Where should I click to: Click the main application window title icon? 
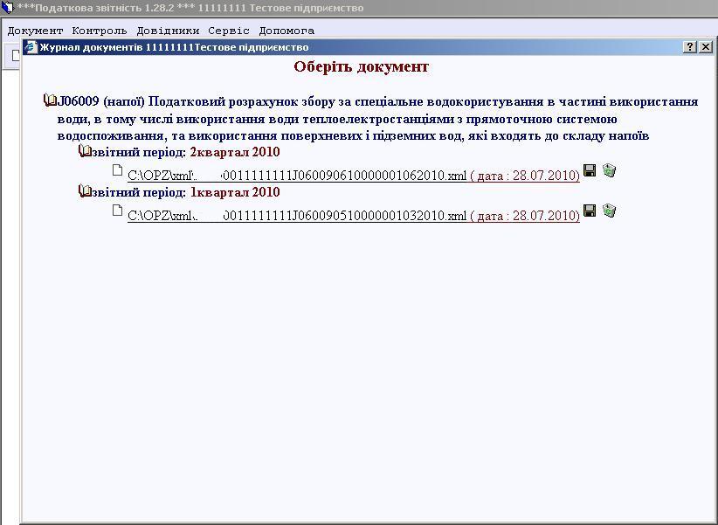(8, 8)
